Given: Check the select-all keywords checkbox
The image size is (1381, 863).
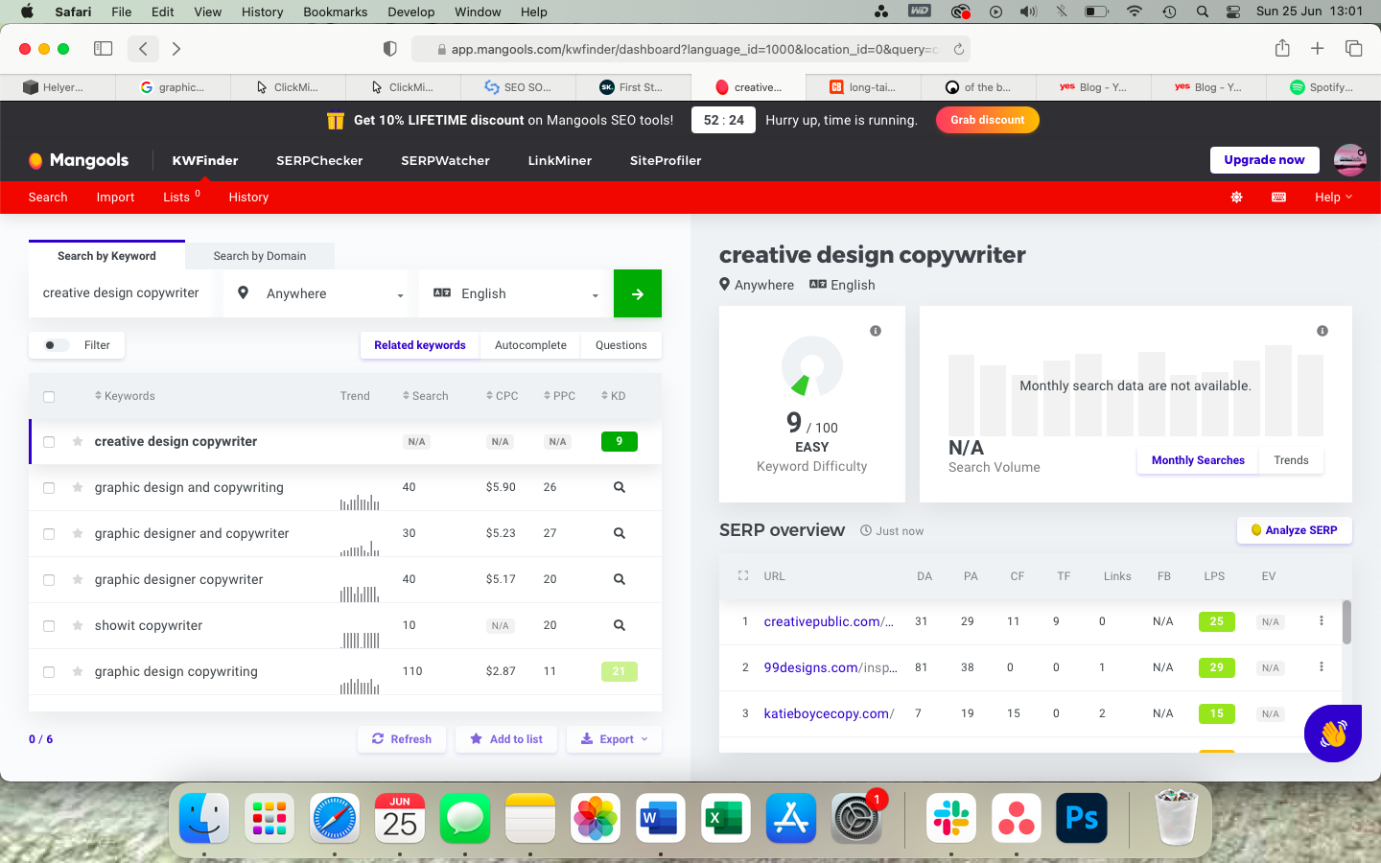Looking at the screenshot, I should point(49,396).
